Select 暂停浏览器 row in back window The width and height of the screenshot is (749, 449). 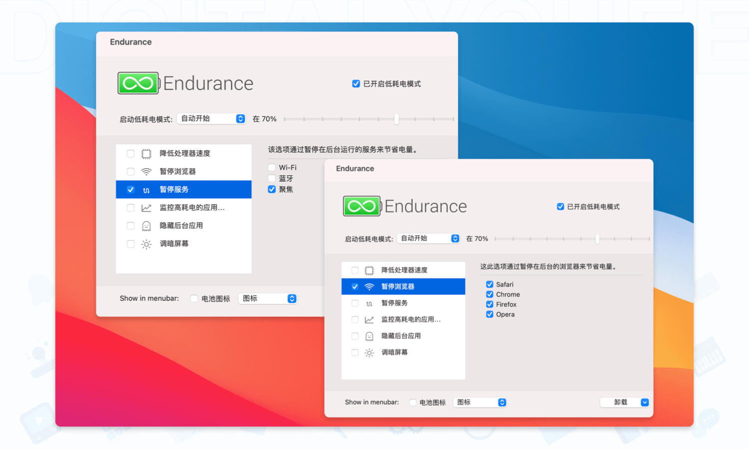point(184,172)
